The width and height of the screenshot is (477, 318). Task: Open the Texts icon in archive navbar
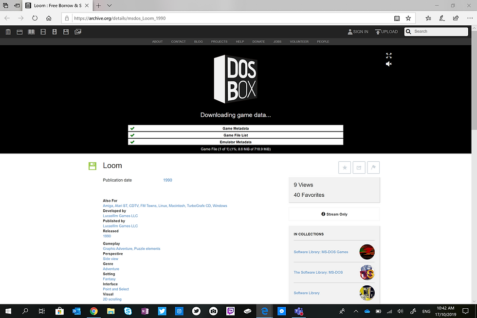pos(31,32)
